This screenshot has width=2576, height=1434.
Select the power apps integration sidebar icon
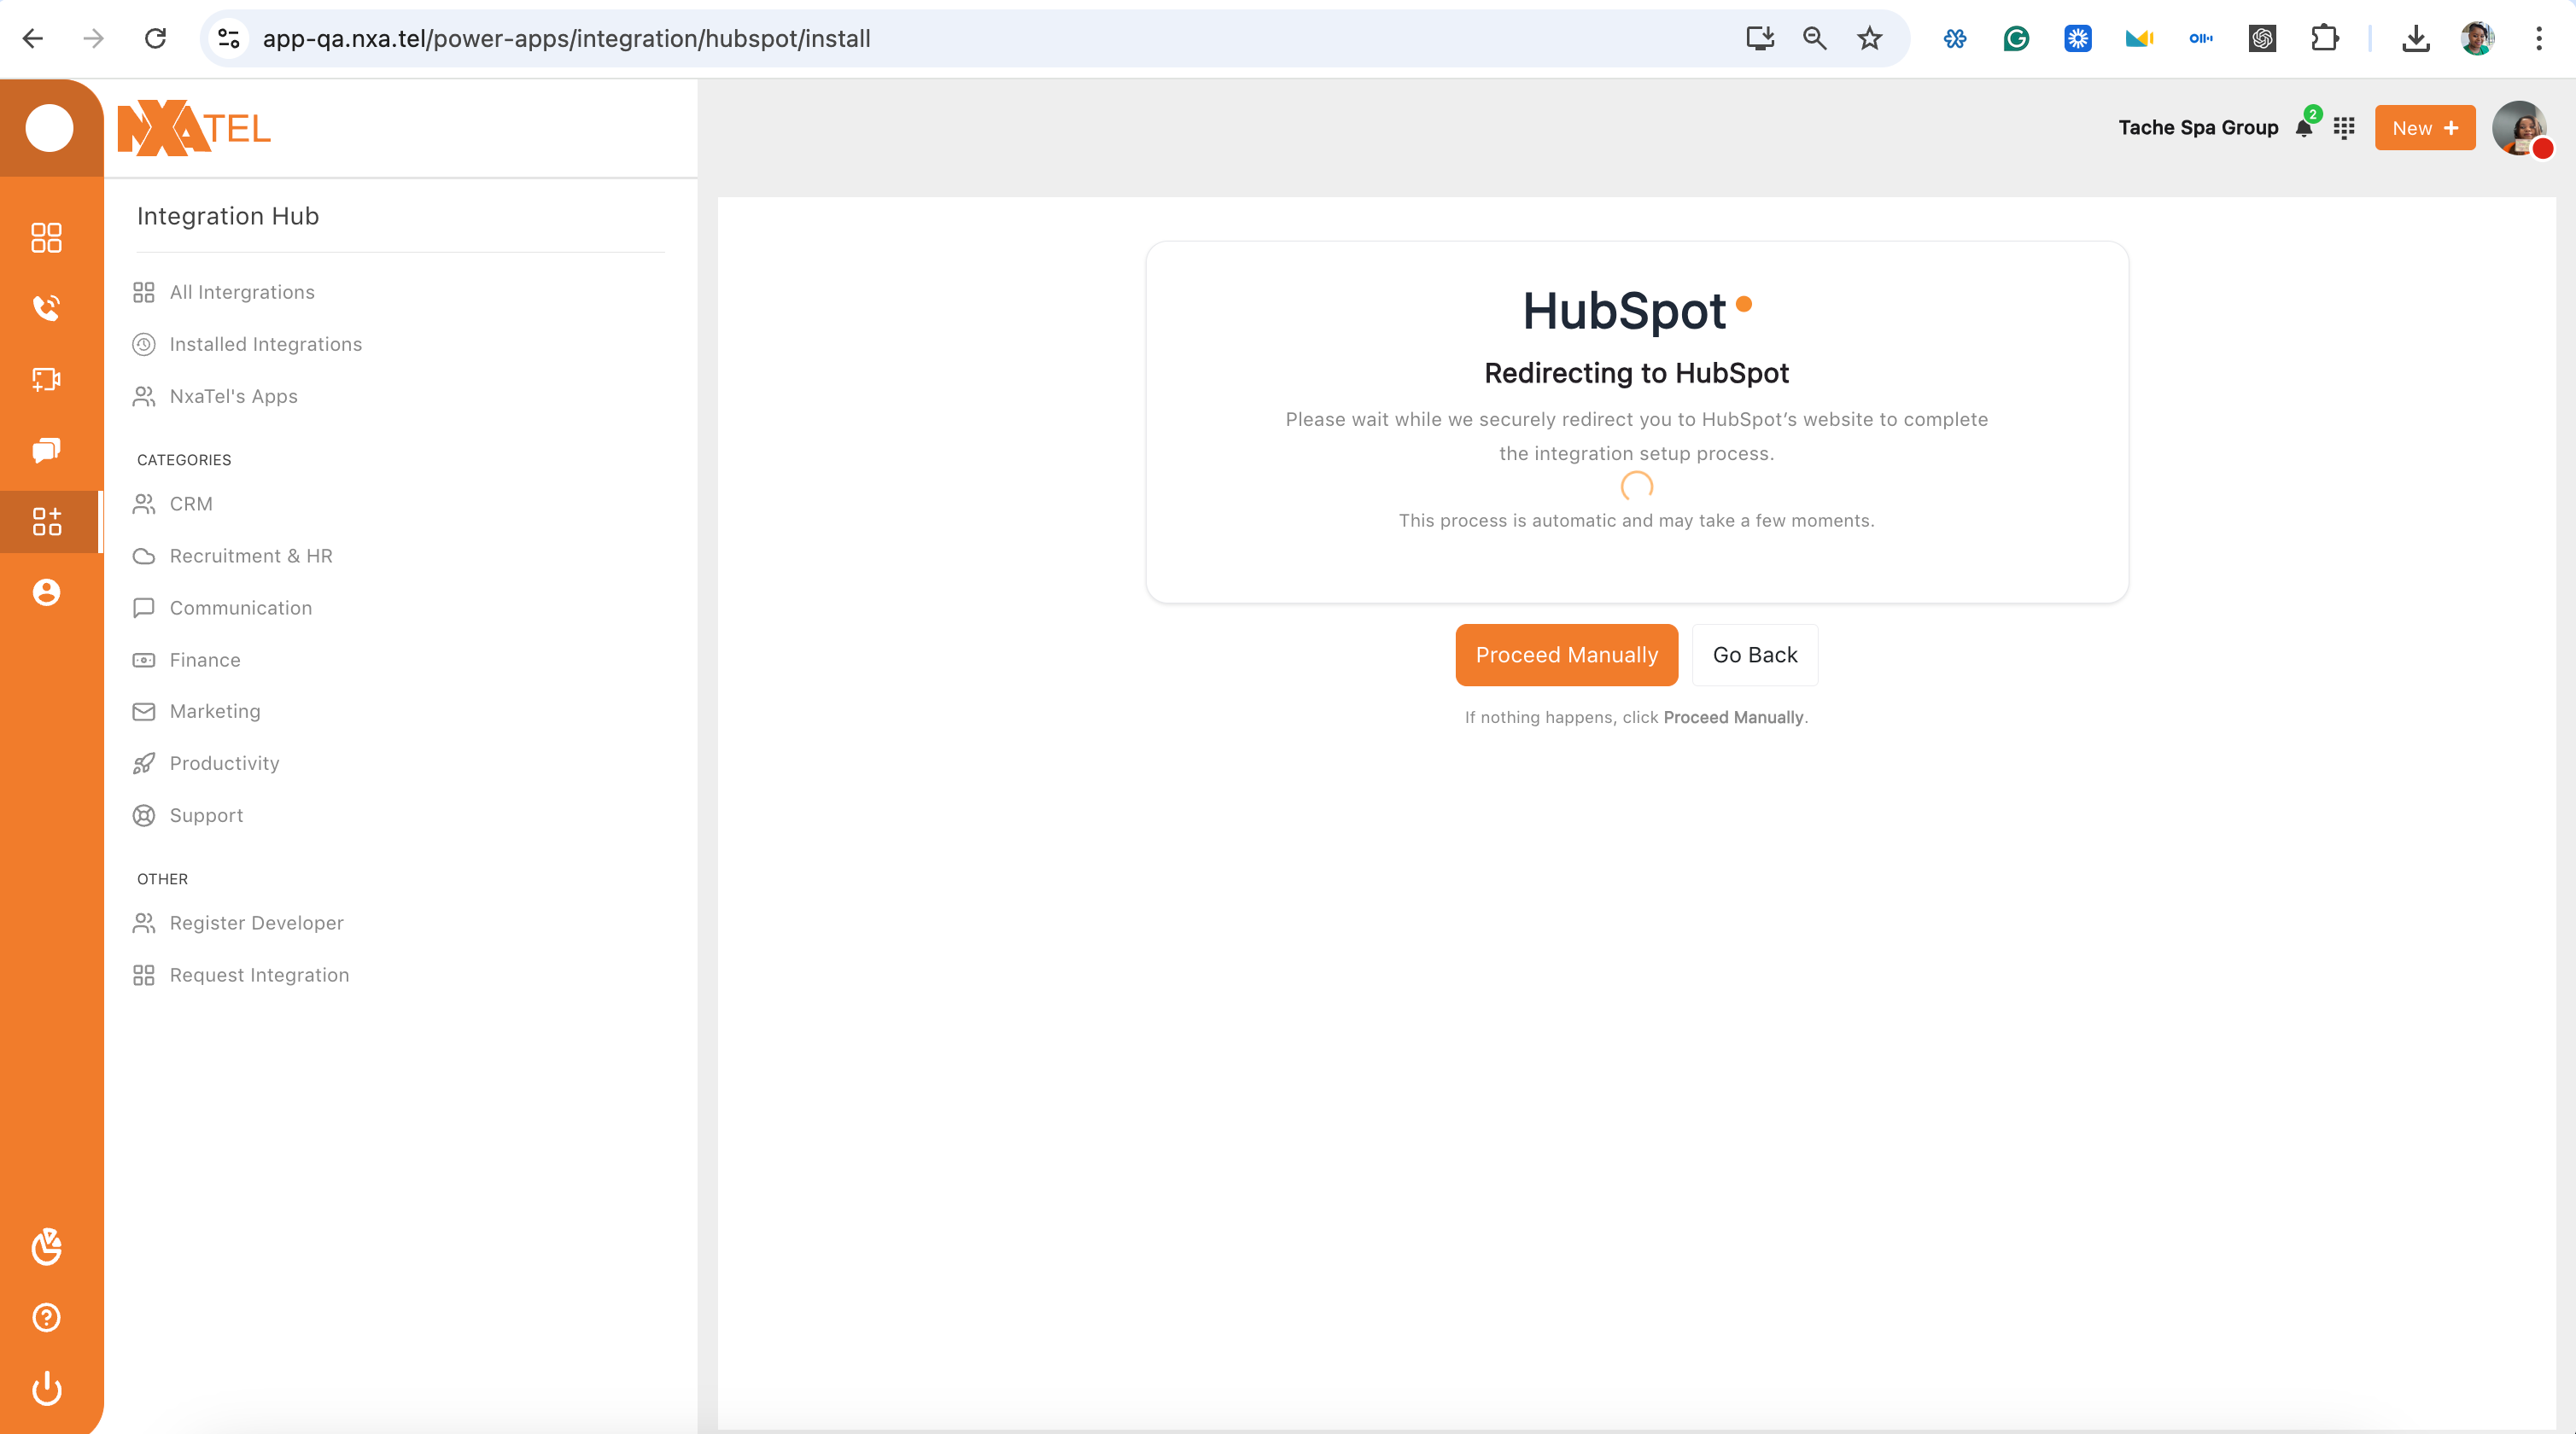(46, 521)
